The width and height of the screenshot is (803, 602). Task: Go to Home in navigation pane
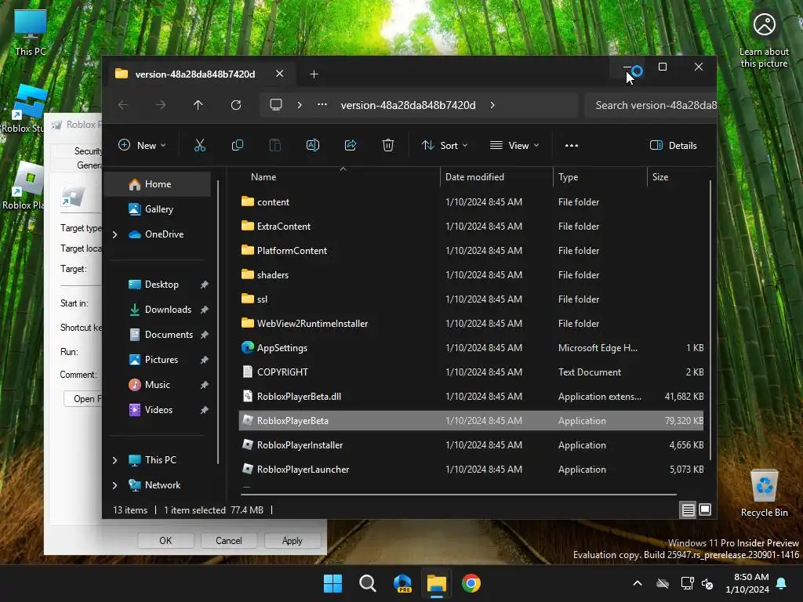pyautogui.click(x=158, y=184)
